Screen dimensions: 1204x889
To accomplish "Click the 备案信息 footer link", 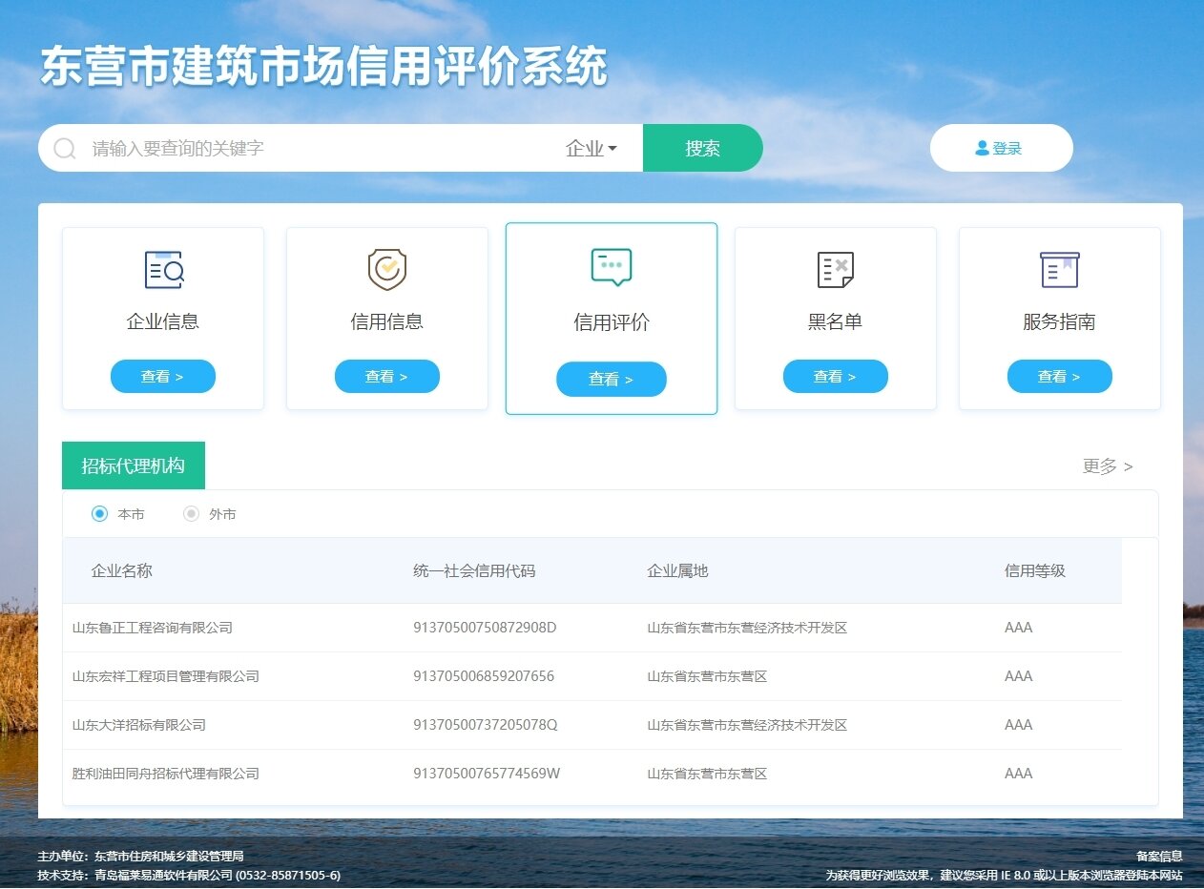I will (x=1158, y=857).
